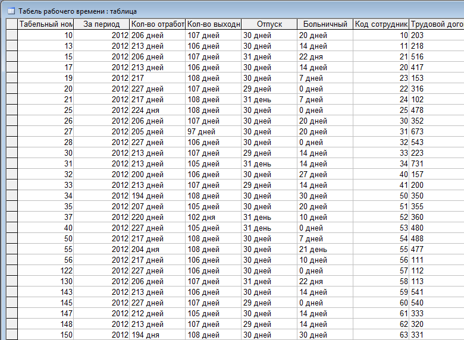Screen dimensions: 464x340
Task: Select the 'Кол-во выходн' column header
Action: click(214, 24)
